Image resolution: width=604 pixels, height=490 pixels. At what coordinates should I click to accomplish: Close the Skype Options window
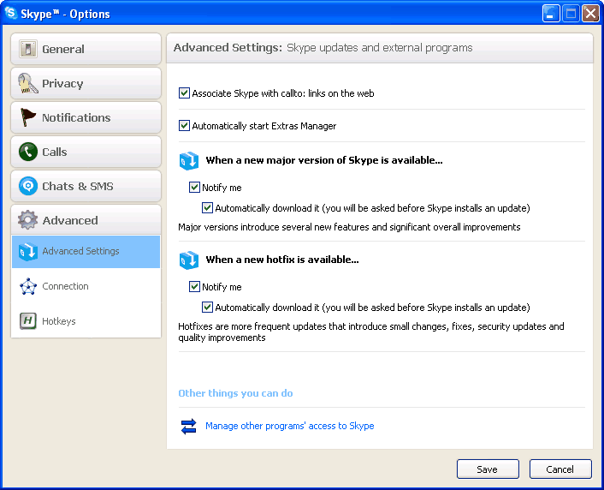coord(590,14)
